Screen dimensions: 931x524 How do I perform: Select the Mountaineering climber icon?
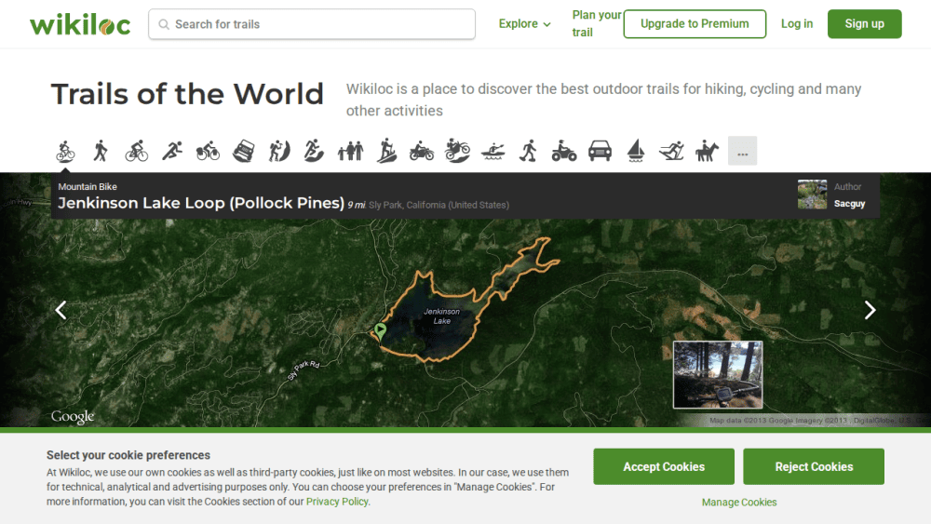(x=279, y=151)
